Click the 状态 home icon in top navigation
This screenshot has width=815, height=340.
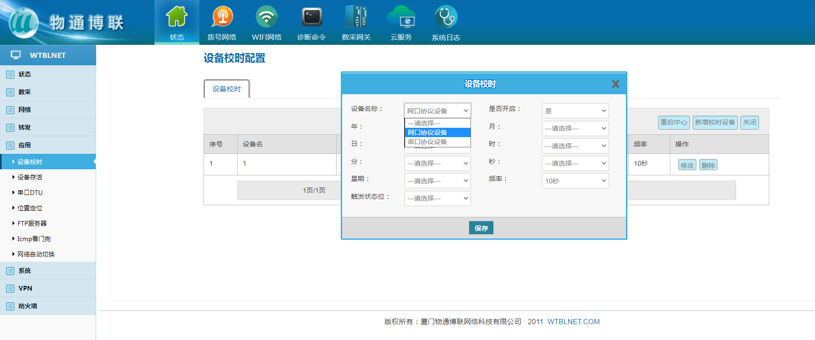pyautogui.click(x=177, y=17)
